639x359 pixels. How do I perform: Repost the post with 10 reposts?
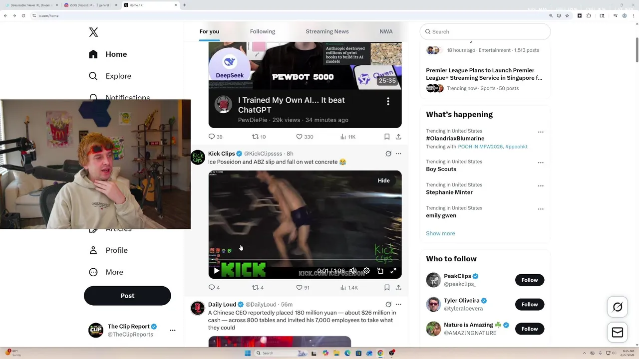pos(259,137)
